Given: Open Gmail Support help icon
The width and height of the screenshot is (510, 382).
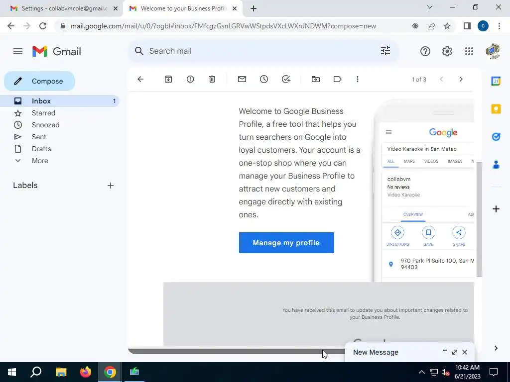Looking at the screenshot, I should pyautogui.click(x=425, y=51).
